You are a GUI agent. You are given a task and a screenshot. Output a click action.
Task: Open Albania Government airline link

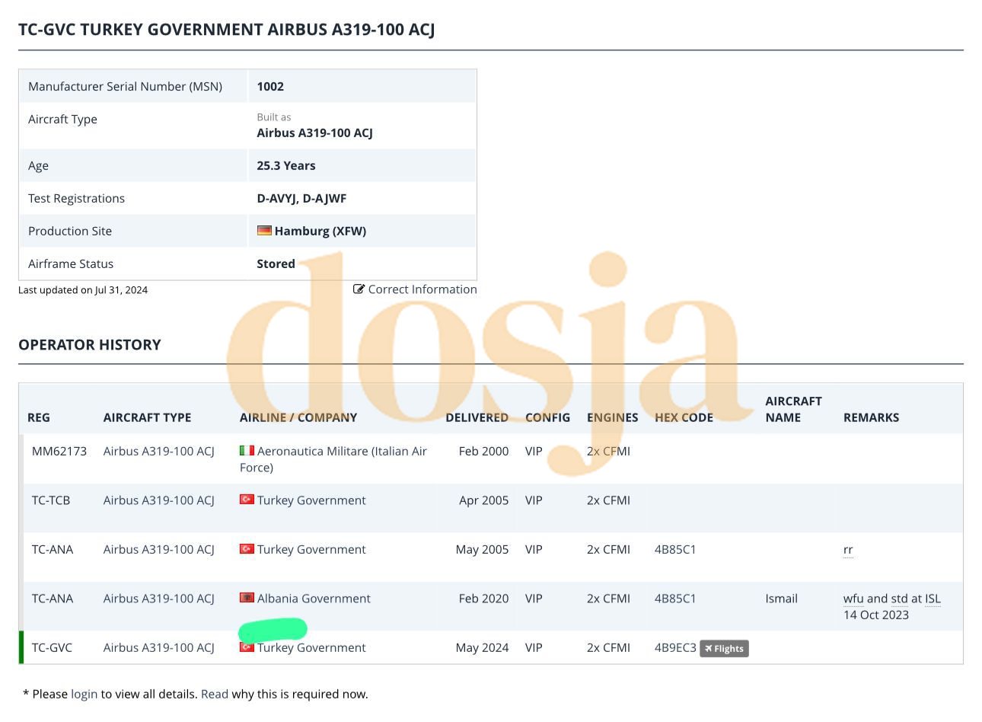click(x=314, y=599)
